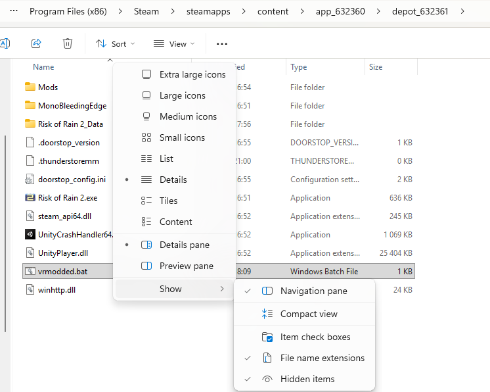Click the UnityPlayer.dll file icon
Screen dimensions: 490x392
[x=30, y=253]
